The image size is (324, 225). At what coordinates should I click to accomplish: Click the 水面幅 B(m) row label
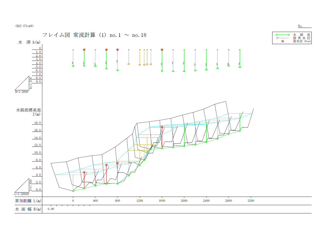28,209
